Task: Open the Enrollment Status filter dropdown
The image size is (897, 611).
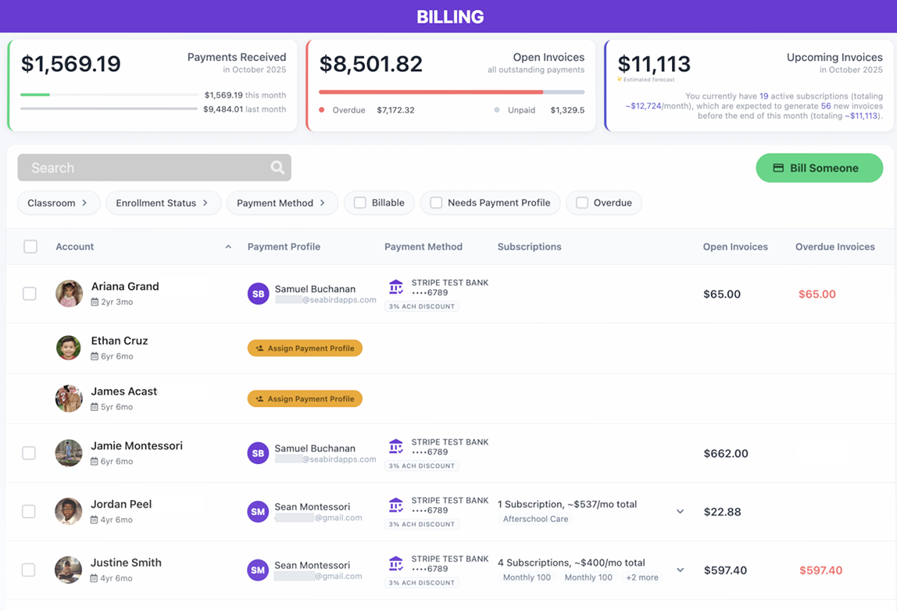Action: (163, 203)
